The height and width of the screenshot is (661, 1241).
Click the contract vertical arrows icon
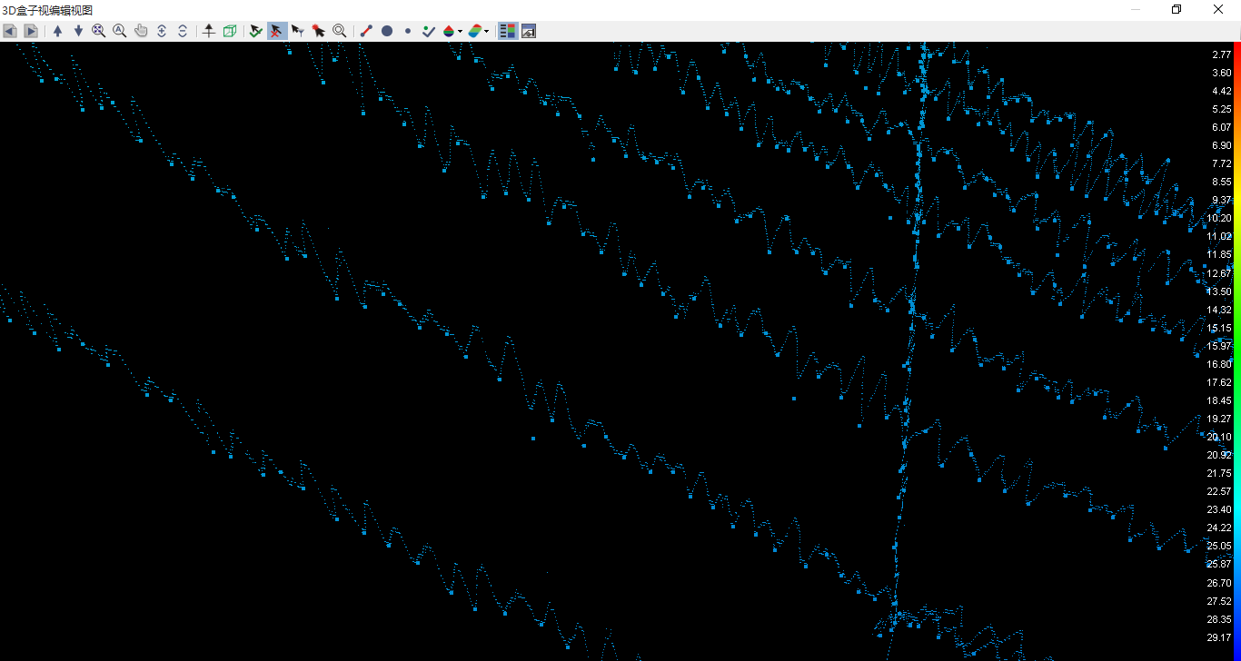[x=183, y=31]
